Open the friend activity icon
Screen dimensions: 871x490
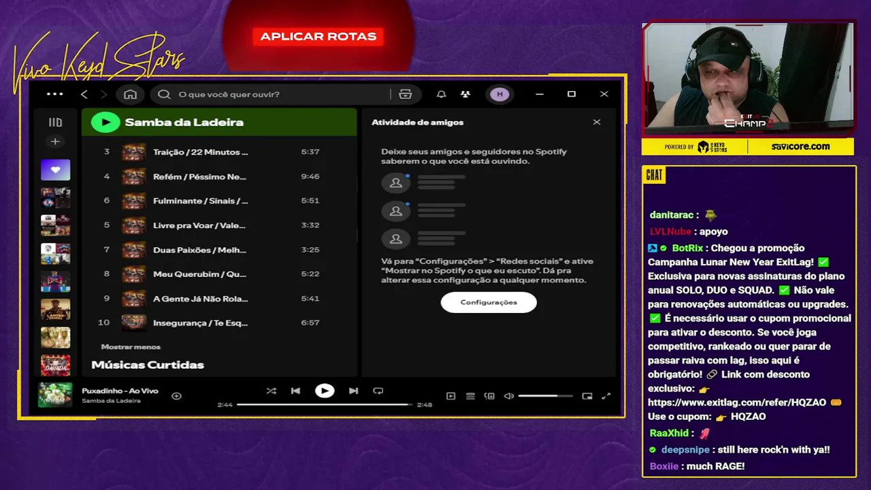pos(465,94)
